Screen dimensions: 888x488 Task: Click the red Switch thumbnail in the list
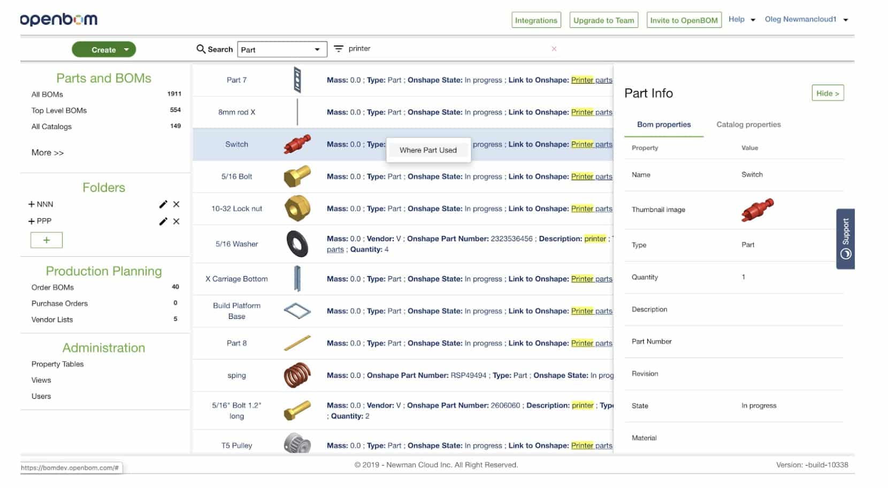(x=297, y=144)
